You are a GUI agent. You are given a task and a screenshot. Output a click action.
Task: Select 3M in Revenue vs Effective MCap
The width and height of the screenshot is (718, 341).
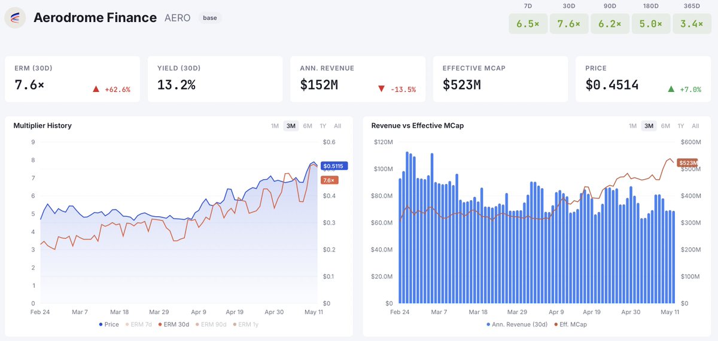[x=649, y=126]
